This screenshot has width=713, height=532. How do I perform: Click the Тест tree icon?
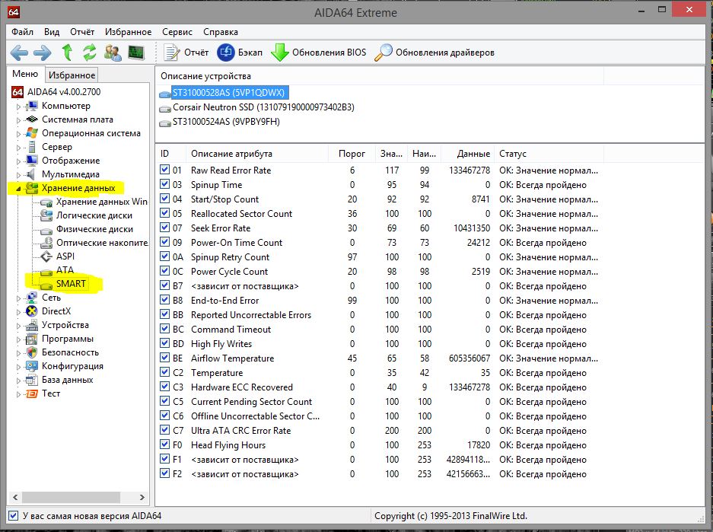32,393
